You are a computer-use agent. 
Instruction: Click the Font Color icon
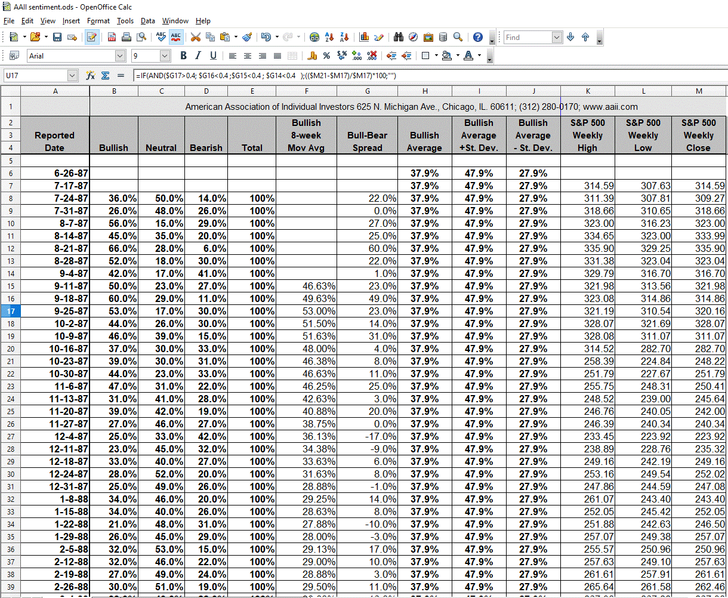point(468,56)
